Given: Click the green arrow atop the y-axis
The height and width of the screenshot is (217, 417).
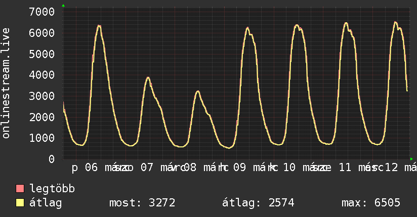Looking at the screenshot, I should (x=63, y=6).
